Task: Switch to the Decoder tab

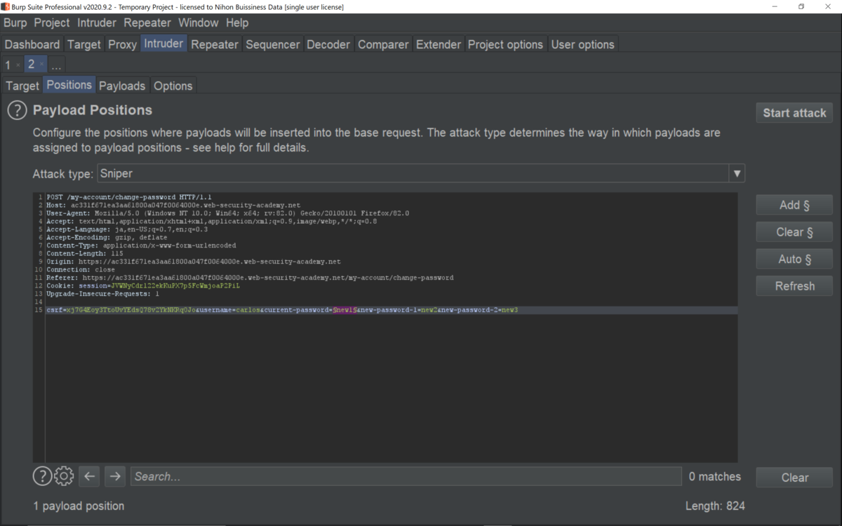Action: (x=328, y=44)
